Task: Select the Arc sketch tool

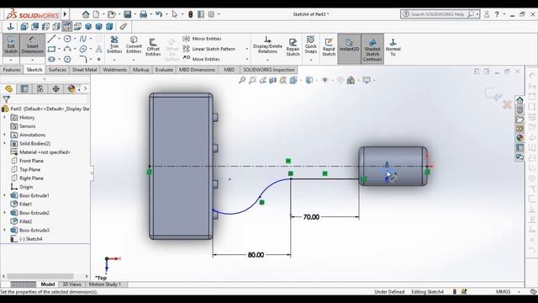Action: pos(67,49)
